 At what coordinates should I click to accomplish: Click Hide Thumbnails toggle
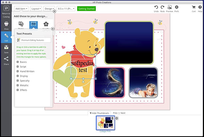pyautogui.click(x=99, y=113)
